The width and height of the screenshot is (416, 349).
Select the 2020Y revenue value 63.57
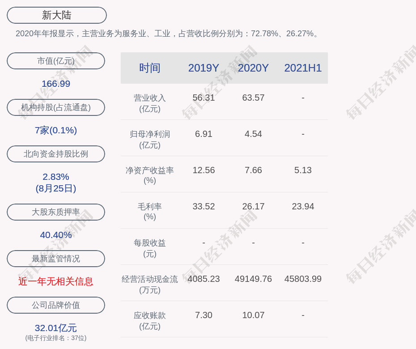click(253, 98)
